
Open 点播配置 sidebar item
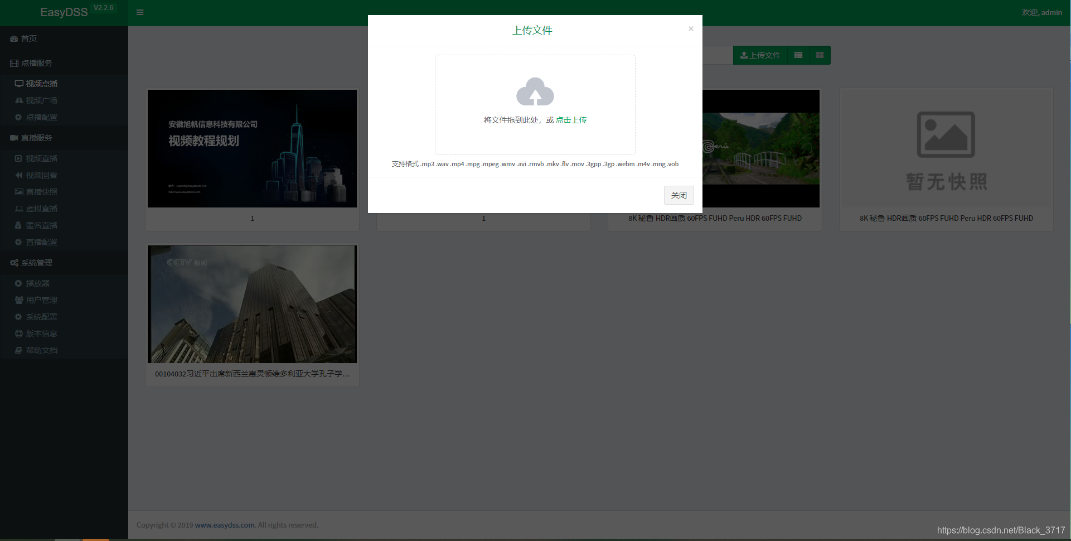click(64, 117)
